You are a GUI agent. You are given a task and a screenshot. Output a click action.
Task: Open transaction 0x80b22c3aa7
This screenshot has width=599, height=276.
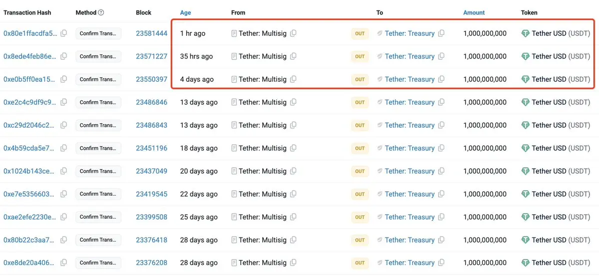29,240
